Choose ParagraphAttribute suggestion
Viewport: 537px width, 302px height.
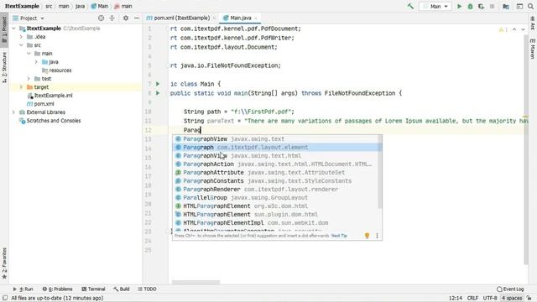coord(276,173)
